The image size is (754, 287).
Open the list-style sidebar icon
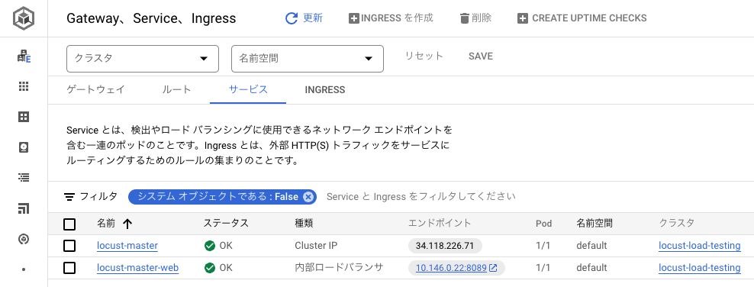tap(24, 178)
